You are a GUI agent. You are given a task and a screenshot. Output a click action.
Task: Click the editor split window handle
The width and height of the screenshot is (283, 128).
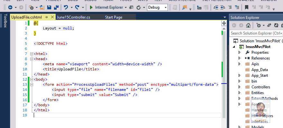click(x=224, y=23)
